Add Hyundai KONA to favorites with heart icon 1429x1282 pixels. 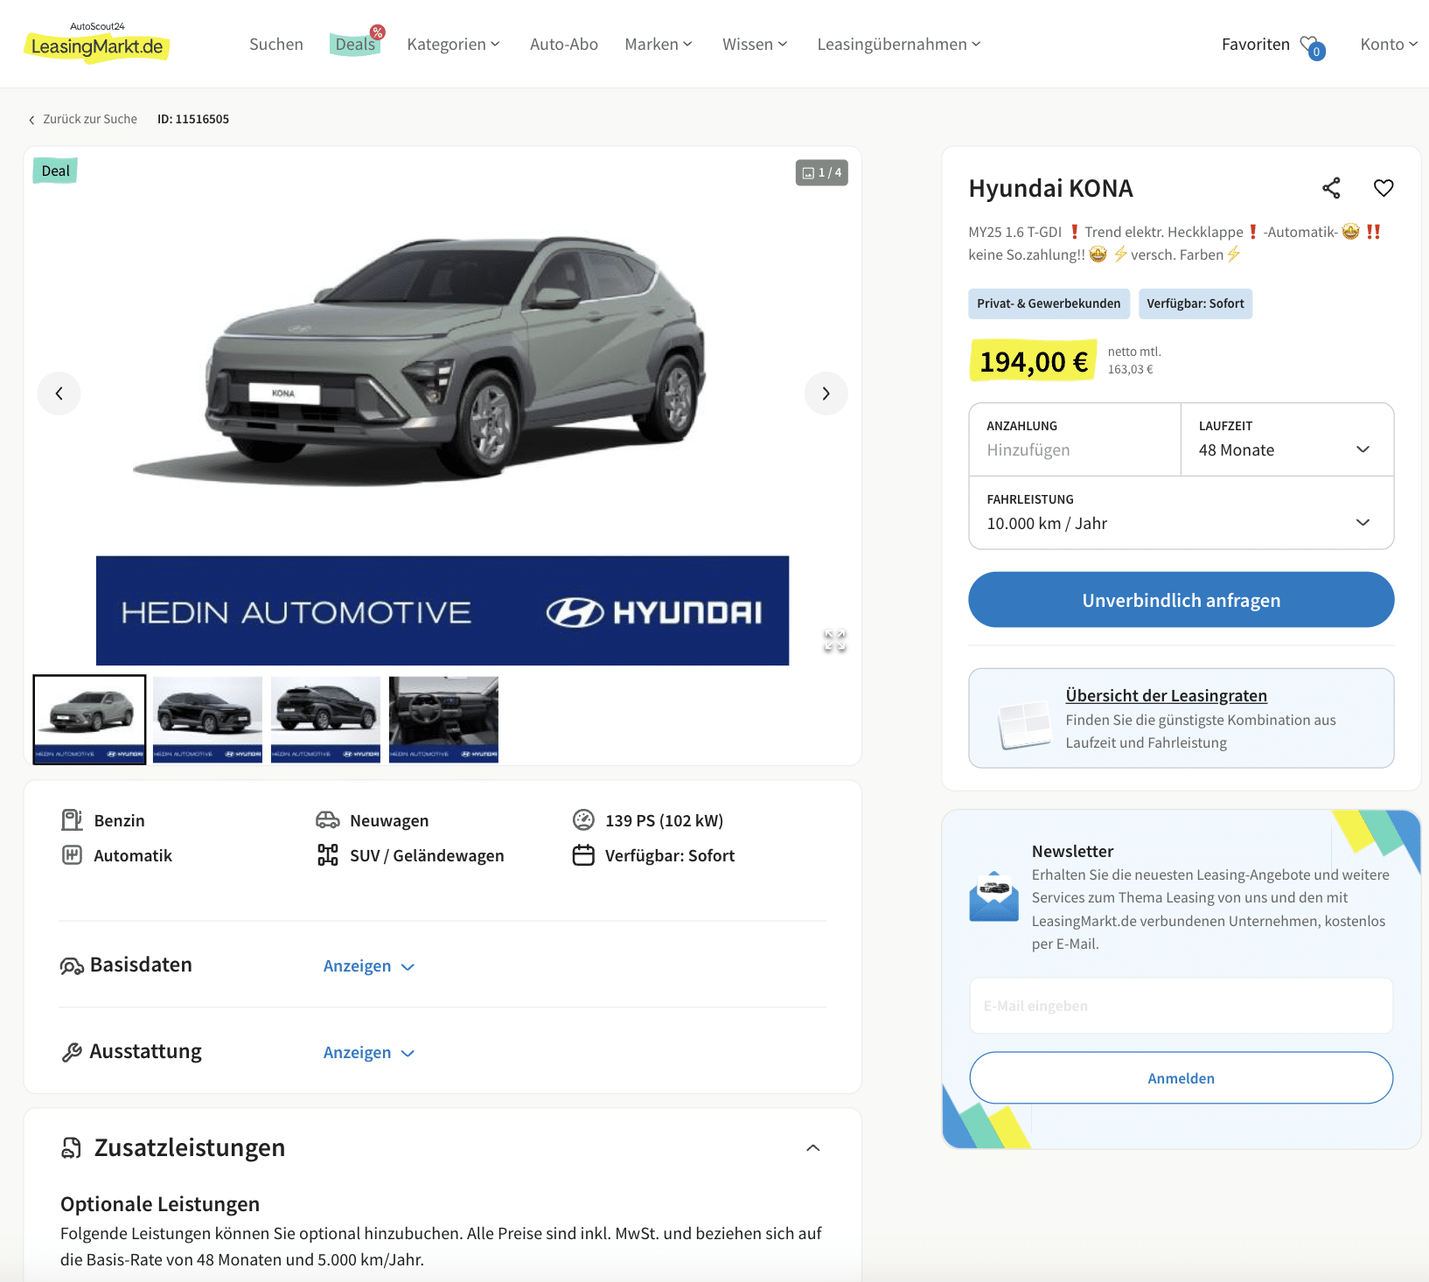pyautogui.click(x=1384, y=188)
